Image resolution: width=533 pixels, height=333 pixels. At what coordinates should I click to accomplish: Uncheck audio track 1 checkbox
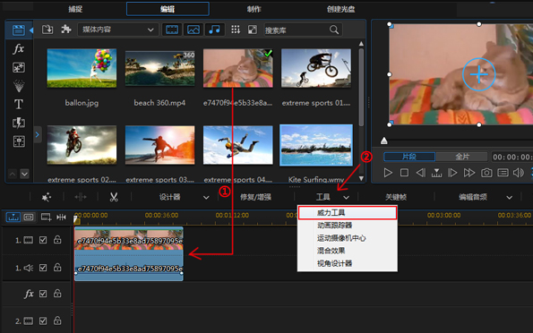(x=43, y=268)
